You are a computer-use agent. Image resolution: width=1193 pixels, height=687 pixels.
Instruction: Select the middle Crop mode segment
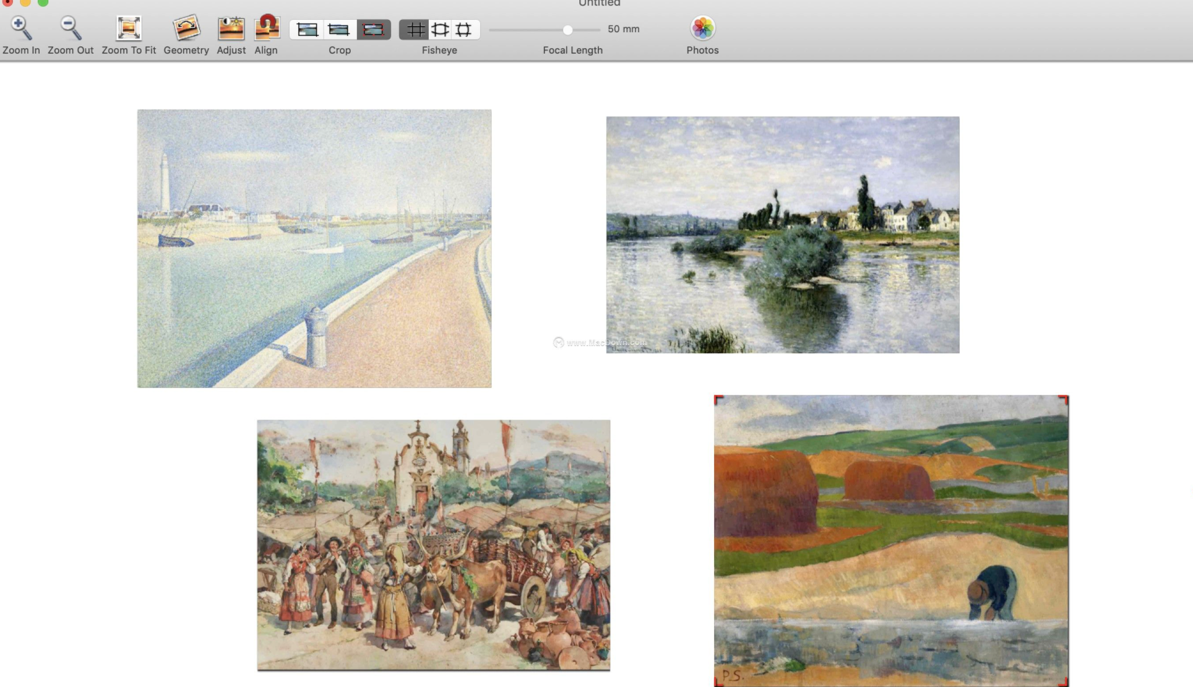pyautogui.click(x=339, y=30)
